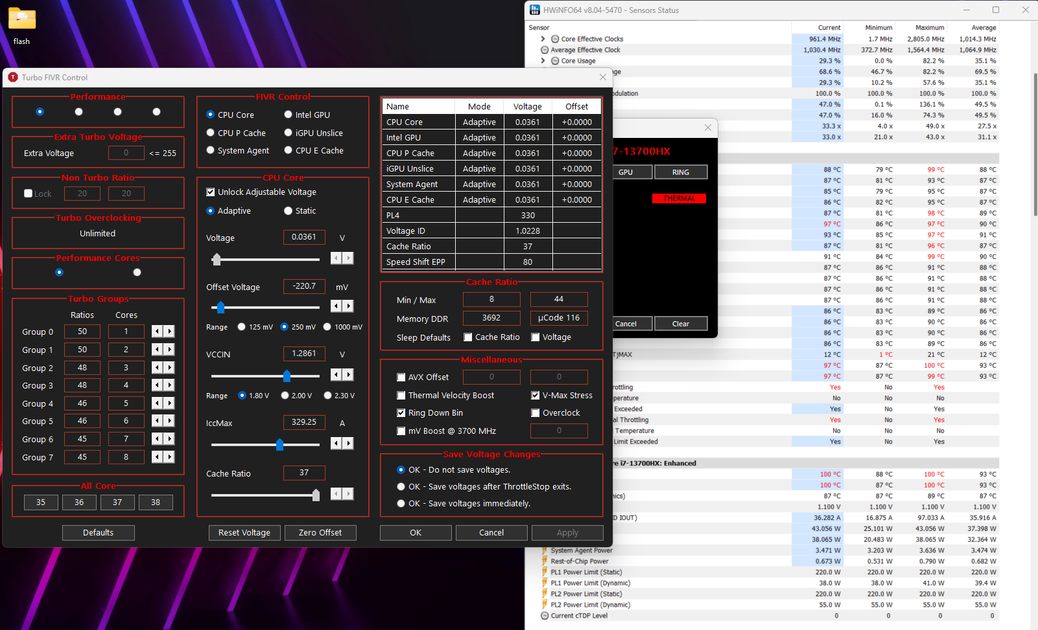The height and width of the screenshot is (630, 1038).
Task: Click the VCCIN slider thumb
Action: pos(287,376)
